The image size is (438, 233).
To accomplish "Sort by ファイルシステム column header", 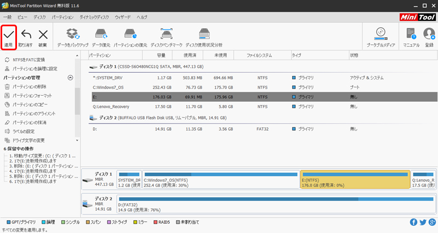I will (x=263, y=55).
